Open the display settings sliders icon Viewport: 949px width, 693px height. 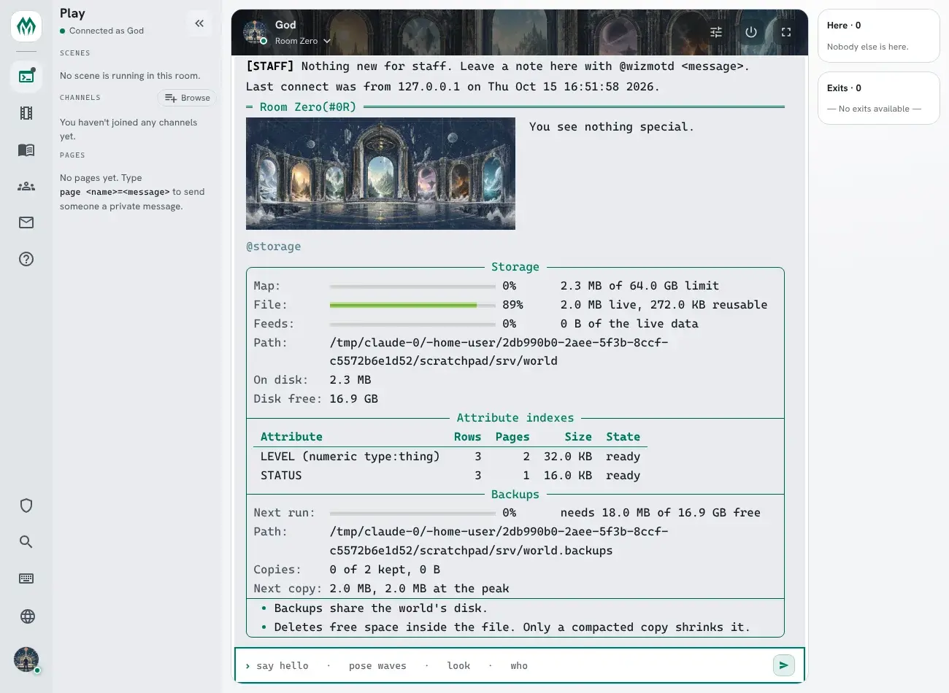(x=716, y=32)
